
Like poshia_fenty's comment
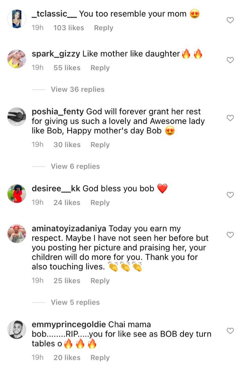coord(230,118)
